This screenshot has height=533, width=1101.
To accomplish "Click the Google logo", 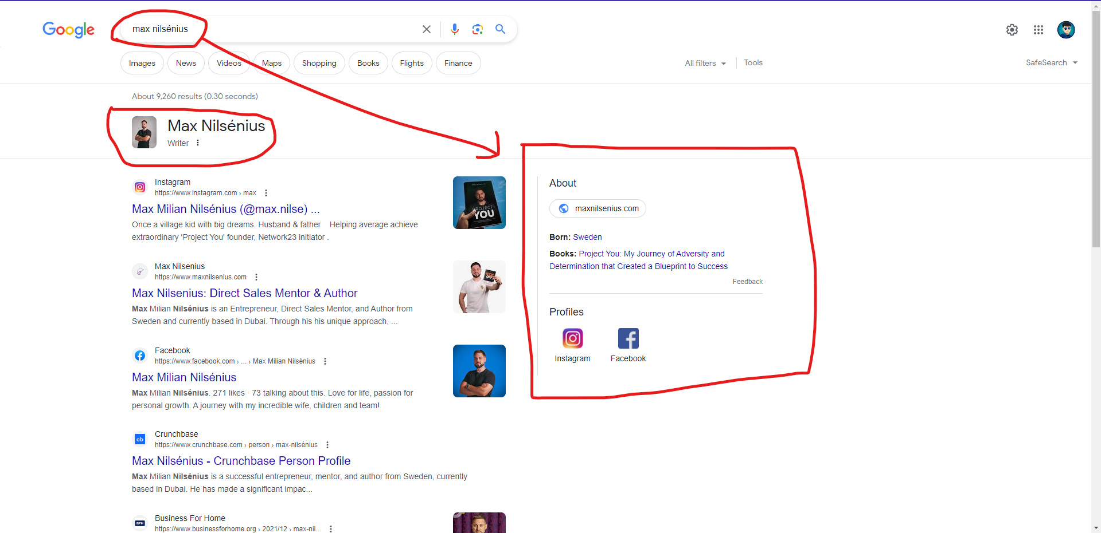I will click(x=68, y=30).
